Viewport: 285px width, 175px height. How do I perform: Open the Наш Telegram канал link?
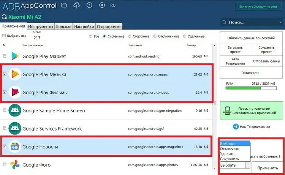(255, 127)
